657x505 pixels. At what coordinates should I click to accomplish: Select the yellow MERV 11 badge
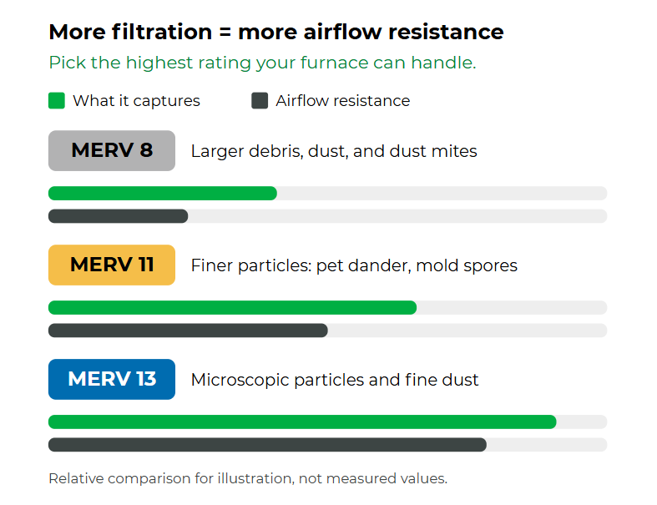[112, 265]
